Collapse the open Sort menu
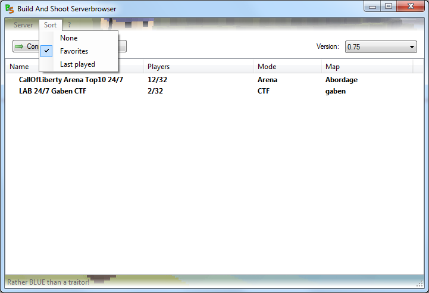Image resolution: width=429 pixels, height=293 pixels. (x=50, y=25)
